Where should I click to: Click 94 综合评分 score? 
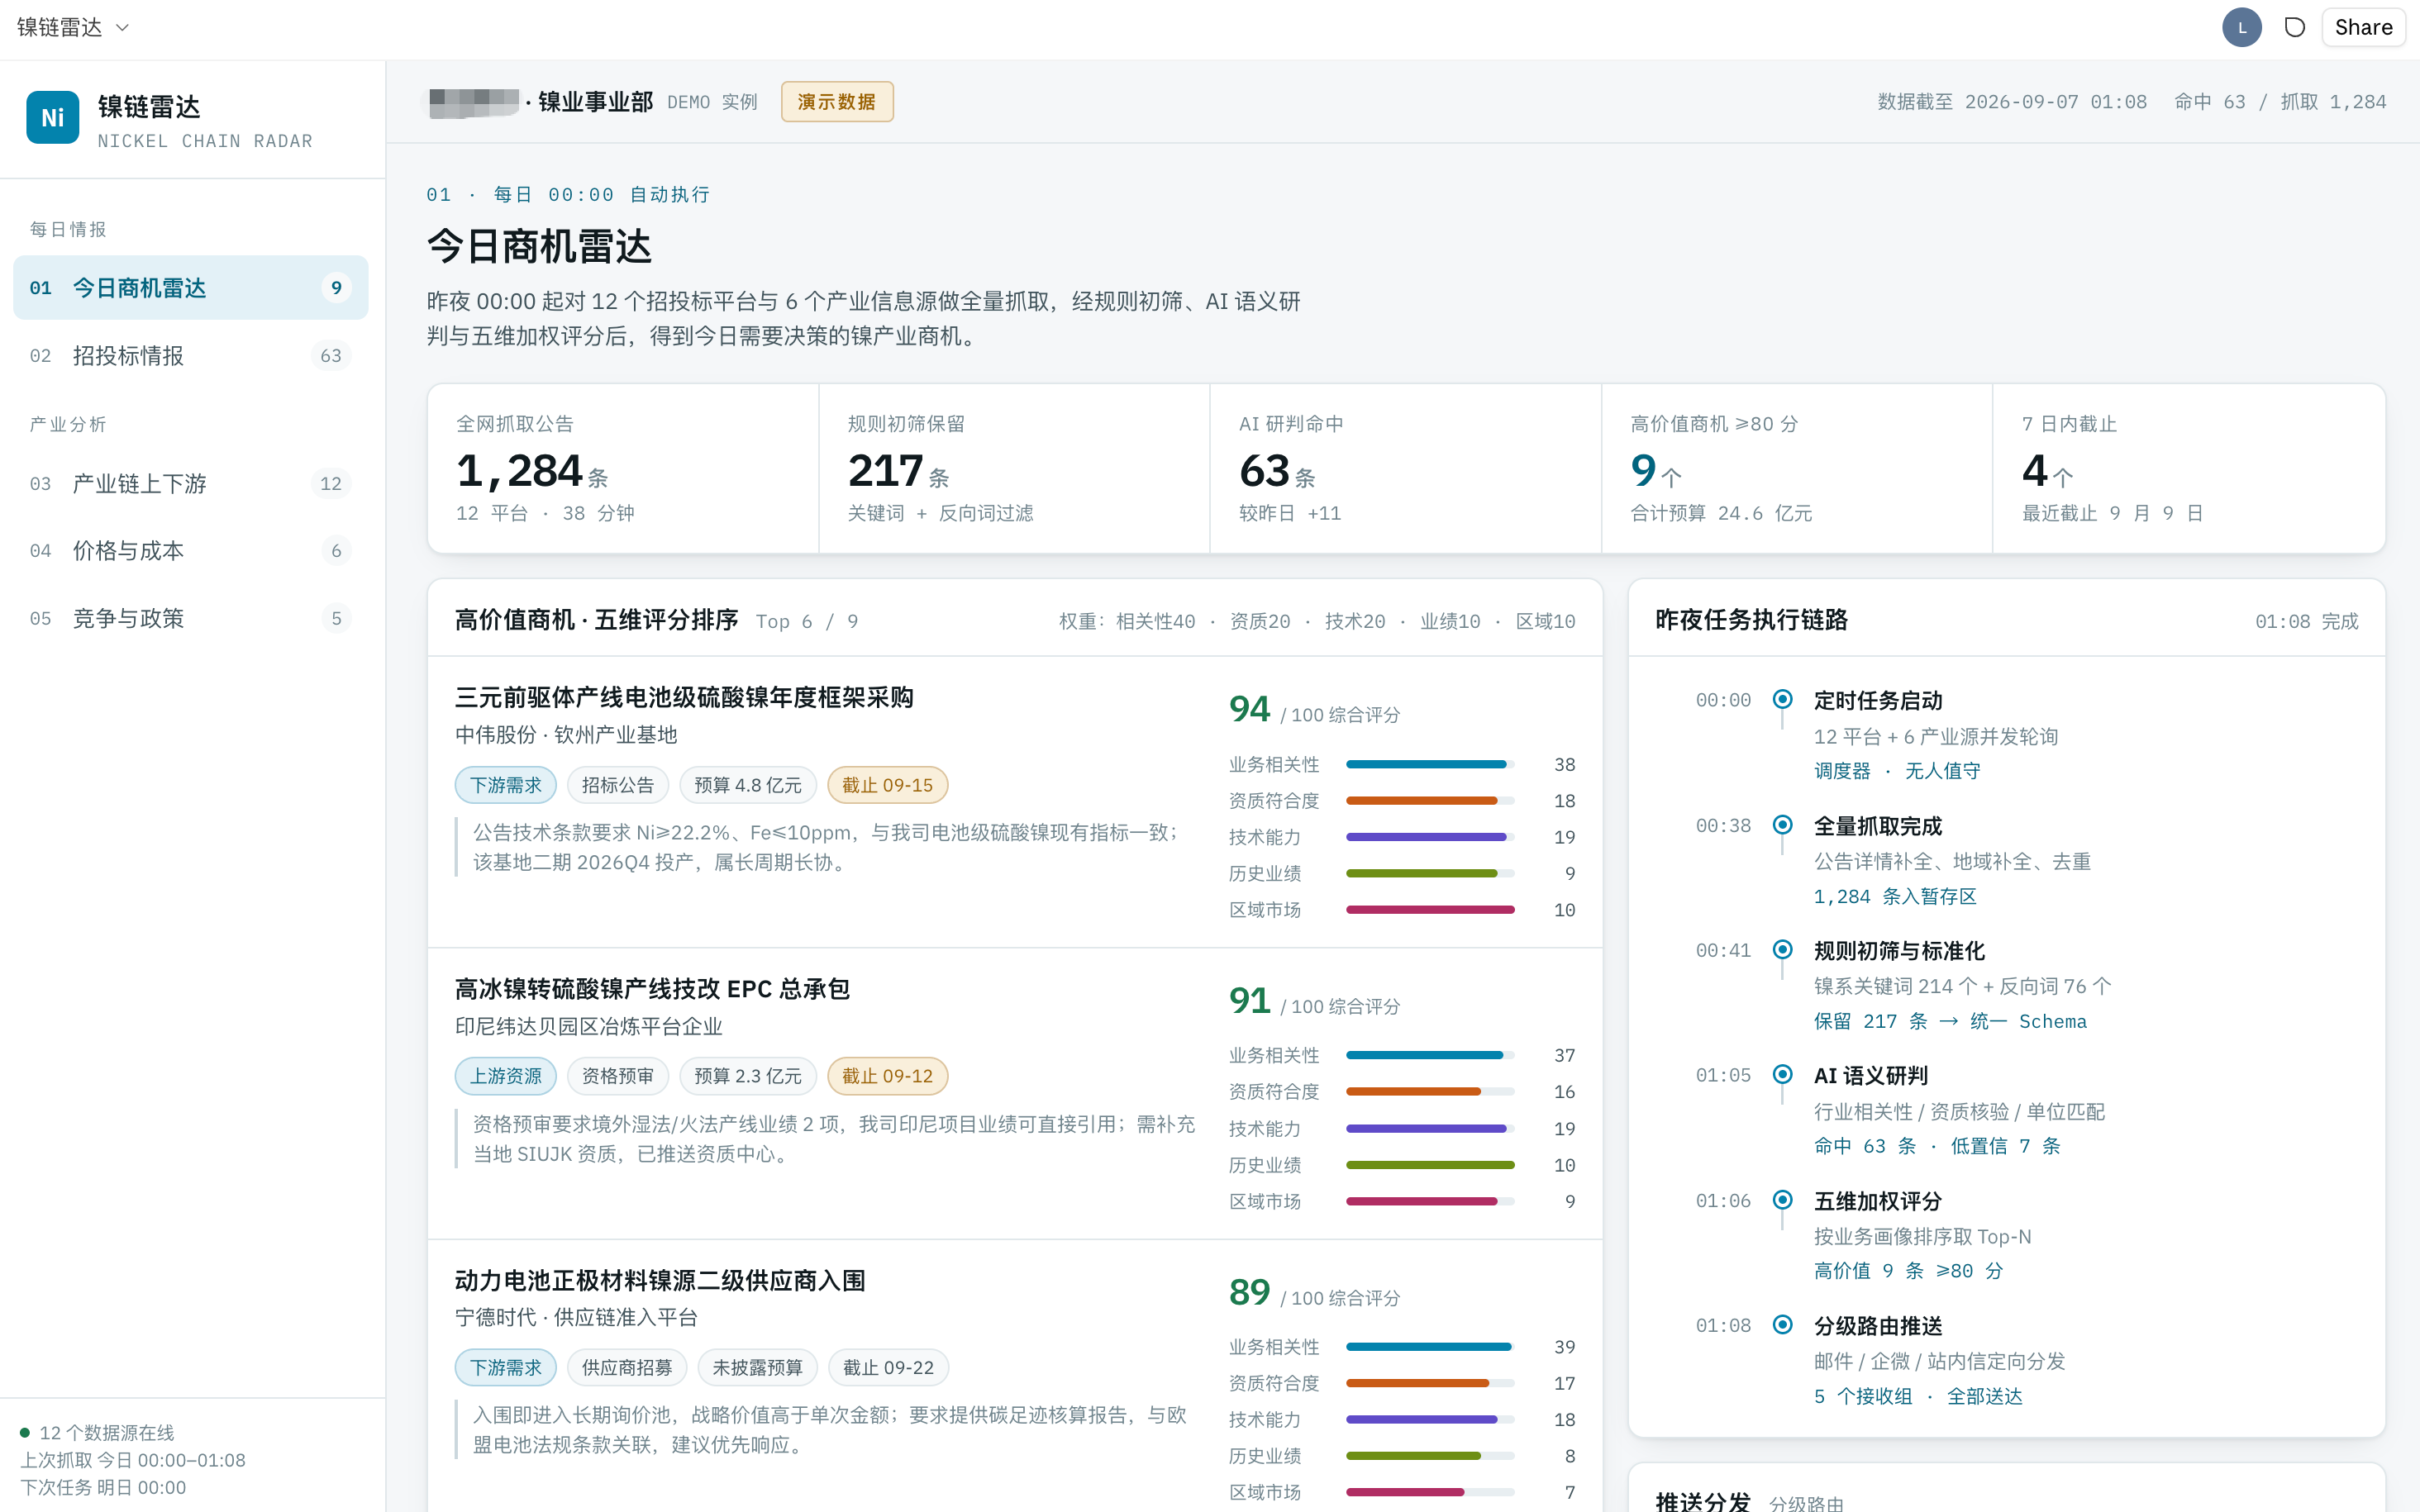[1314, 710]
